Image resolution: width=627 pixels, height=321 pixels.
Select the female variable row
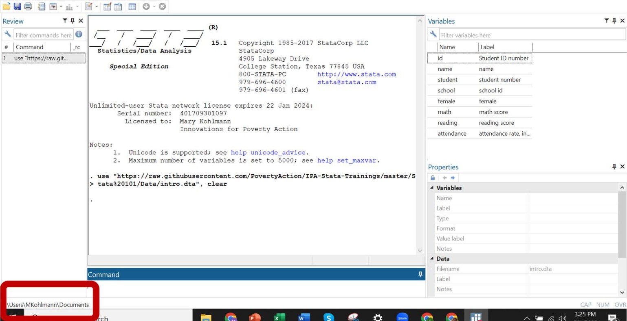(x=480, y=101)
